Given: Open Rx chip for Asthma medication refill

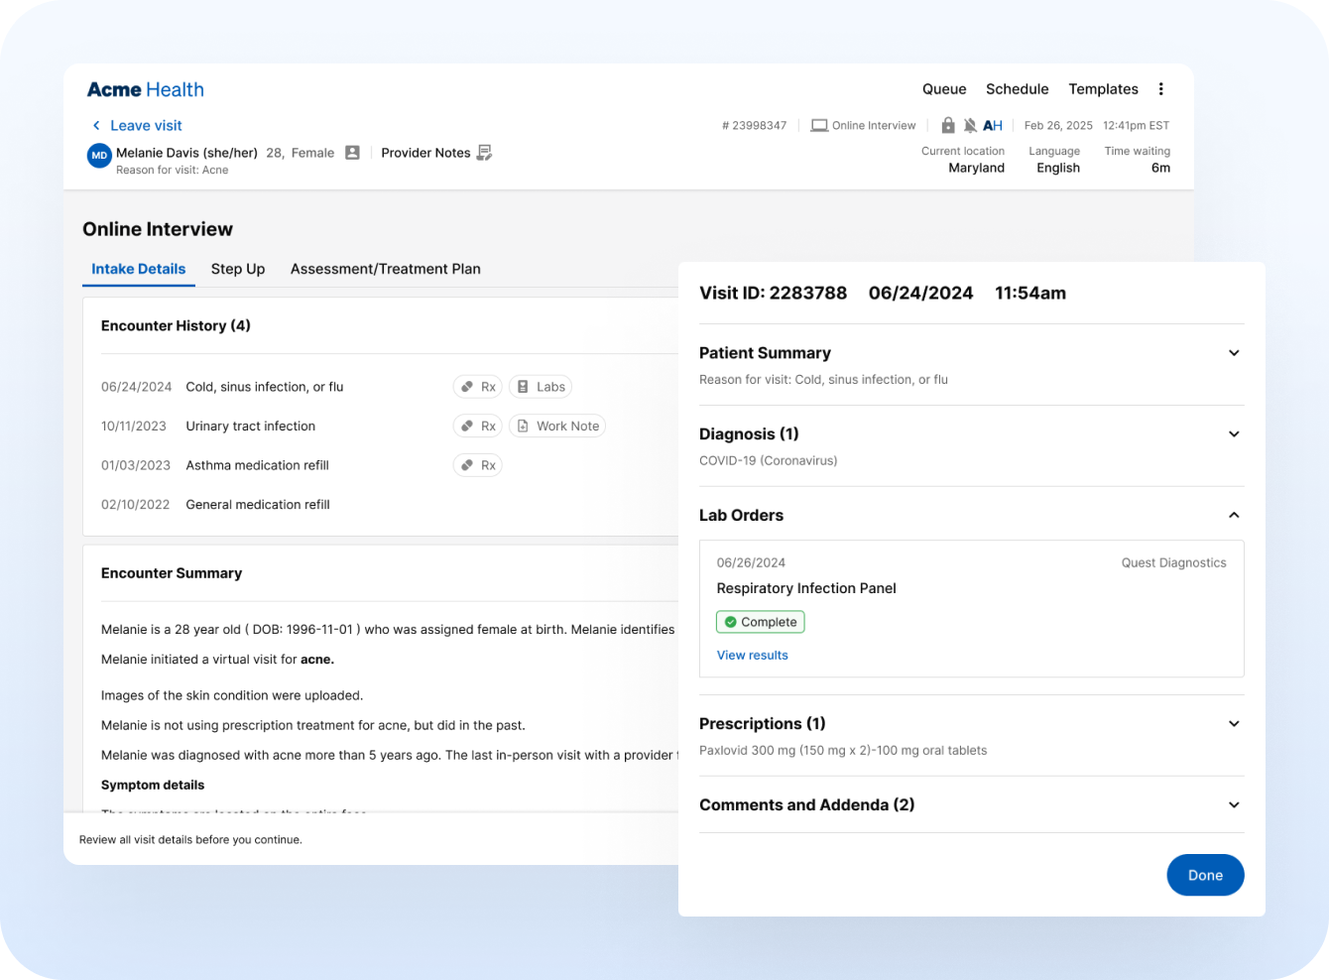Looking at the screenshot, I should click(478, 465).
